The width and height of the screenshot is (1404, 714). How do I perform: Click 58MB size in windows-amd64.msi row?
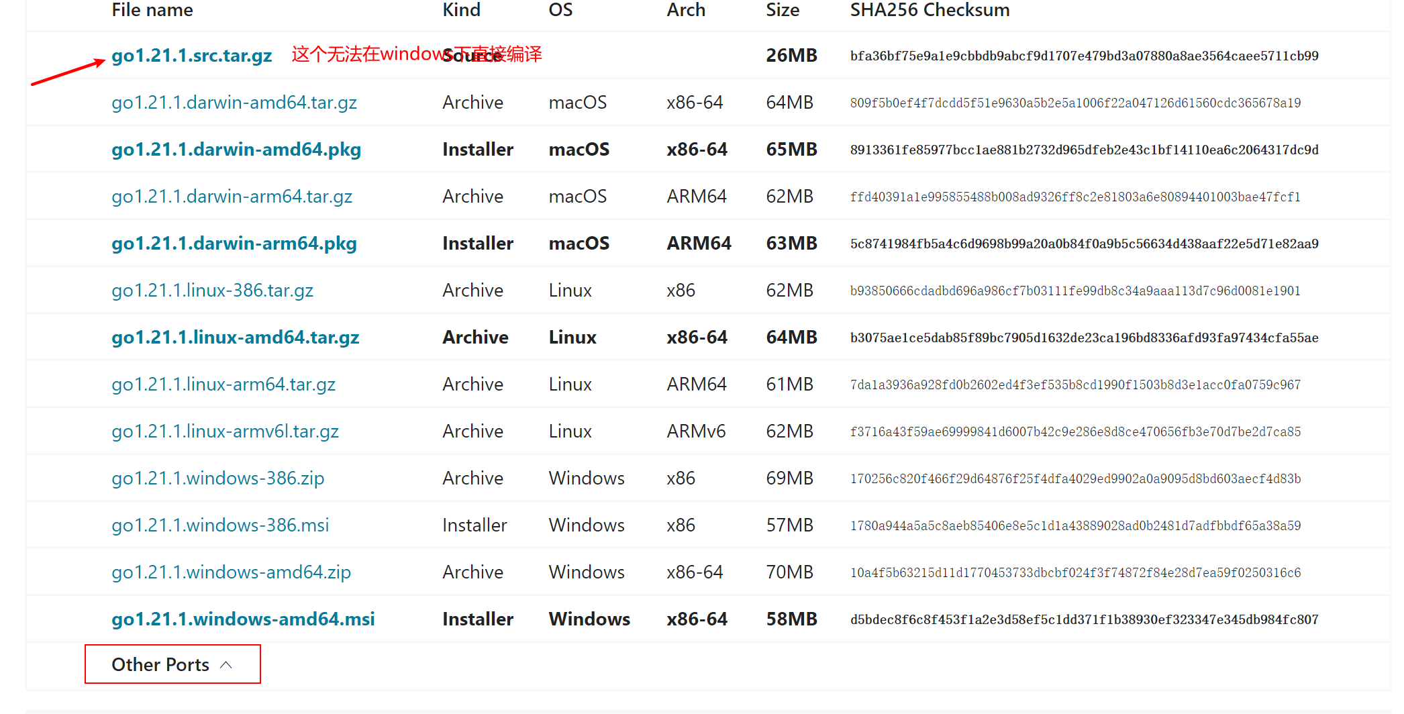coord(791,619)
